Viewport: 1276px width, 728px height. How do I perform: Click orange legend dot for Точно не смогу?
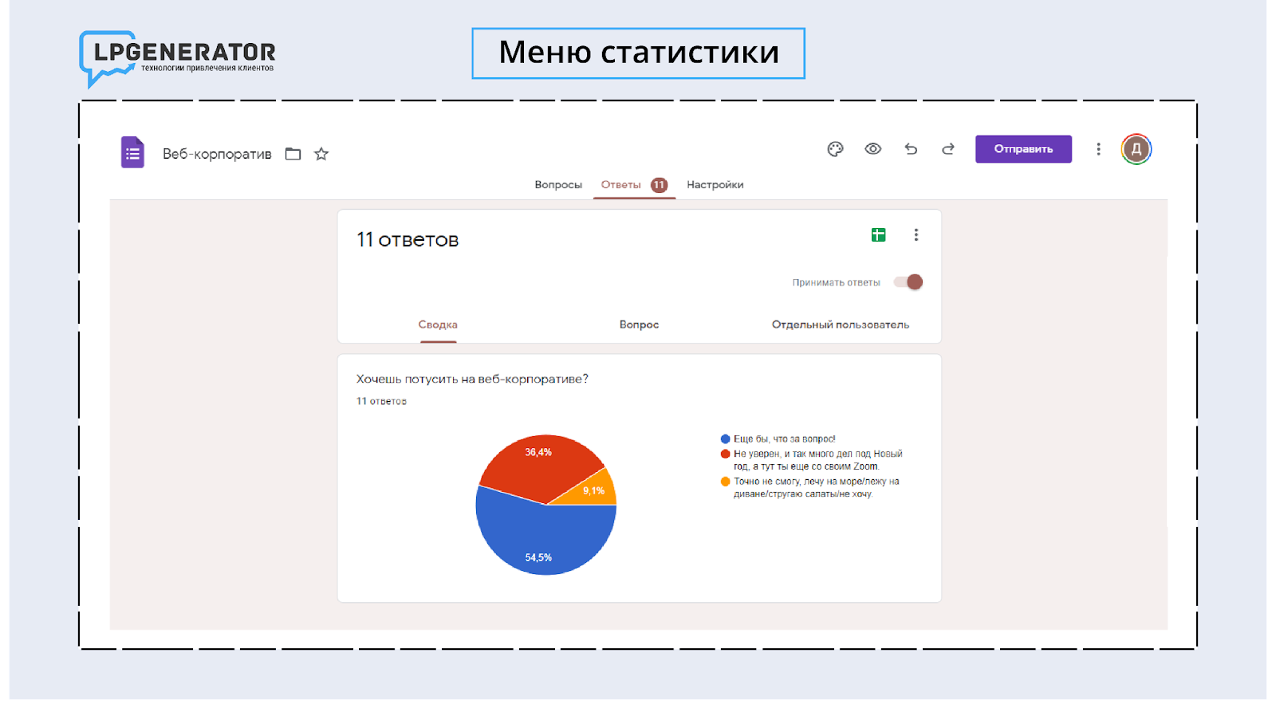(x=725, y=482)
